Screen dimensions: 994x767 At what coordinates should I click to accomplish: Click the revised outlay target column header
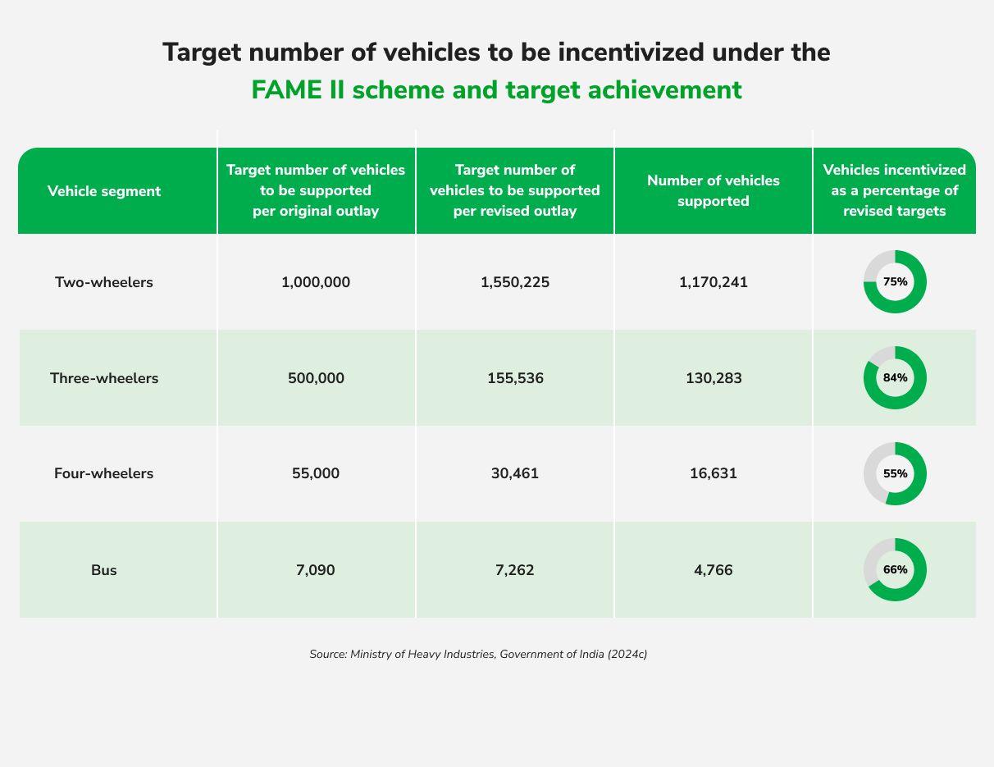514,190
